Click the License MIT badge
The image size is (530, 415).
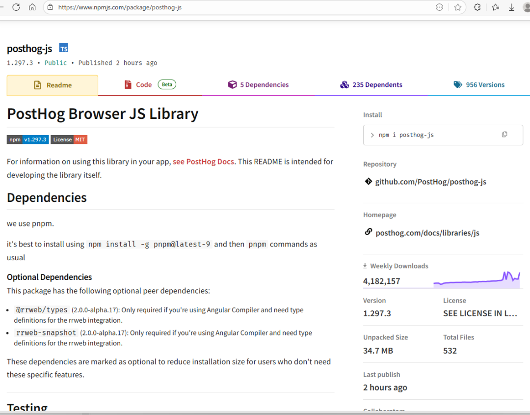(69, 139)
